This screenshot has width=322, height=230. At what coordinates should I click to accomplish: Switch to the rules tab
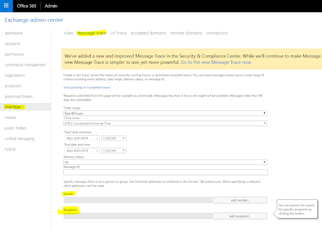(x=68, y=33)
